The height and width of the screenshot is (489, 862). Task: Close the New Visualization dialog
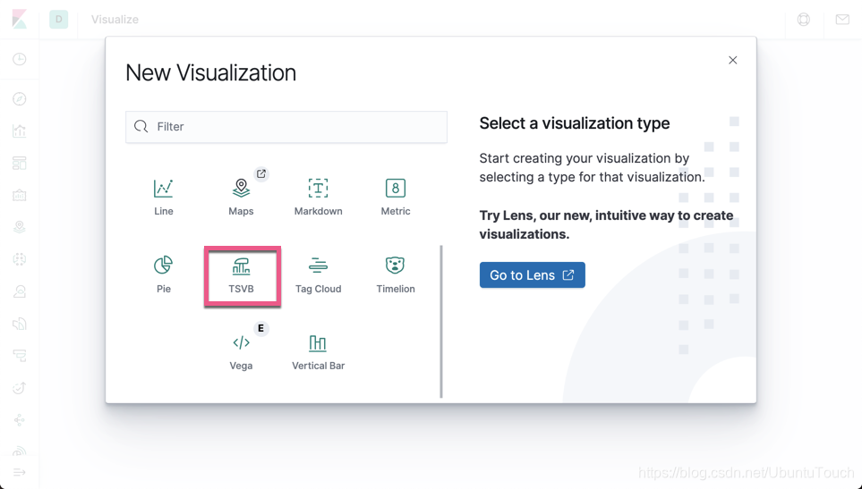(732, 61)
